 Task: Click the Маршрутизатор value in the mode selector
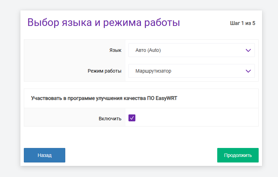click(x=153, y=71)
